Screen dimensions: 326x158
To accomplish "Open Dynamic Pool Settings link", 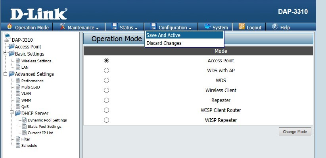I will pyautogui.click(x=47, y=120).
